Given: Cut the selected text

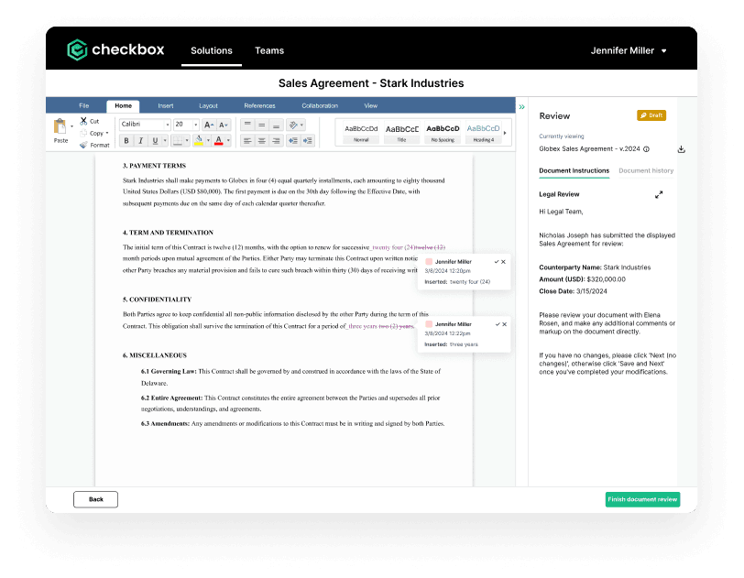Looking at the screenshot, I should (90, 121).
